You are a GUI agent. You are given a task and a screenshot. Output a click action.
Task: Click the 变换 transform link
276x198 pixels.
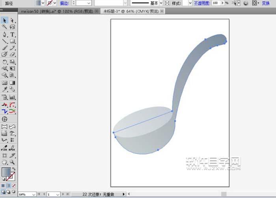coord(266,3)
